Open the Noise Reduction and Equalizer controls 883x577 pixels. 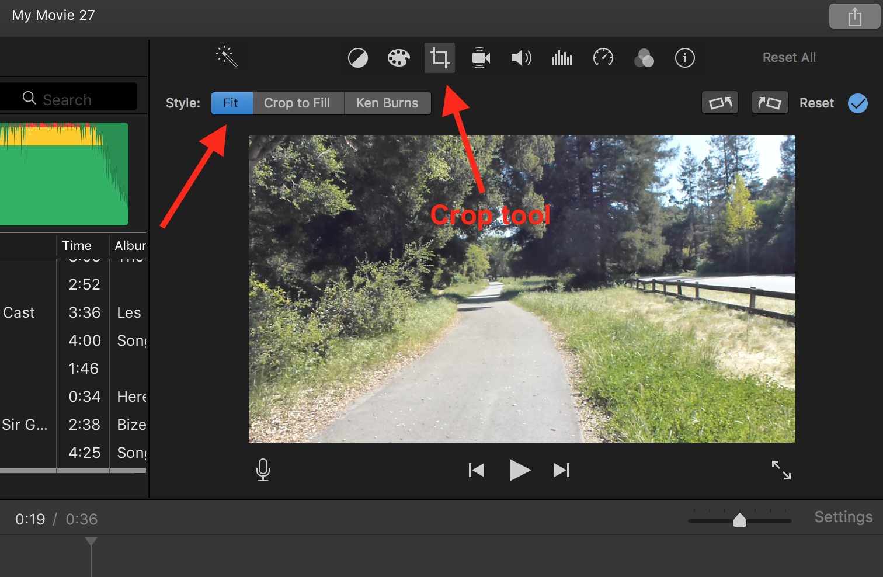click(562, 58)
